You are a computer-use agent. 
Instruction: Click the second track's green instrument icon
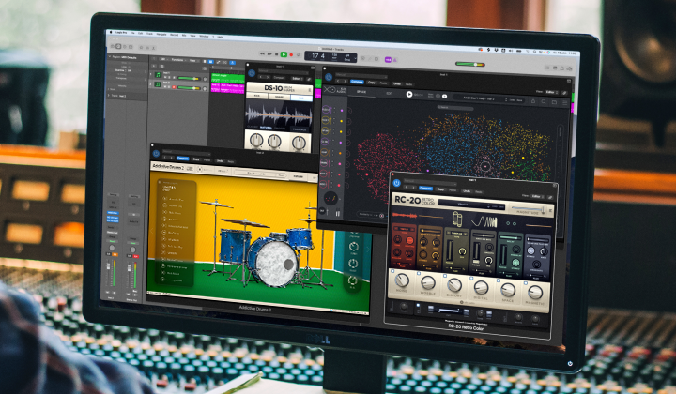click(x=158, y=84)
